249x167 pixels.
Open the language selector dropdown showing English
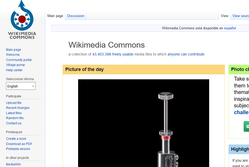tap(21, 86)
